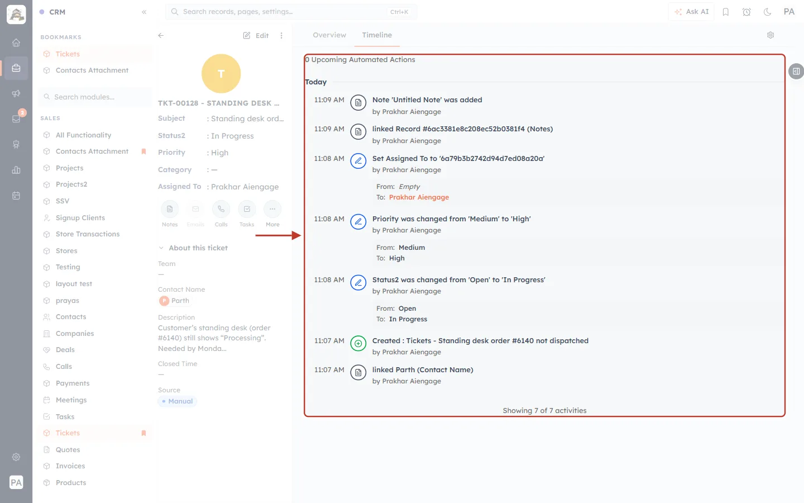Click the Emails quick action icon

195,209
